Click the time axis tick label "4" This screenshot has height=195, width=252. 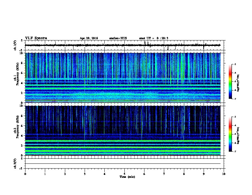(105, 174)
